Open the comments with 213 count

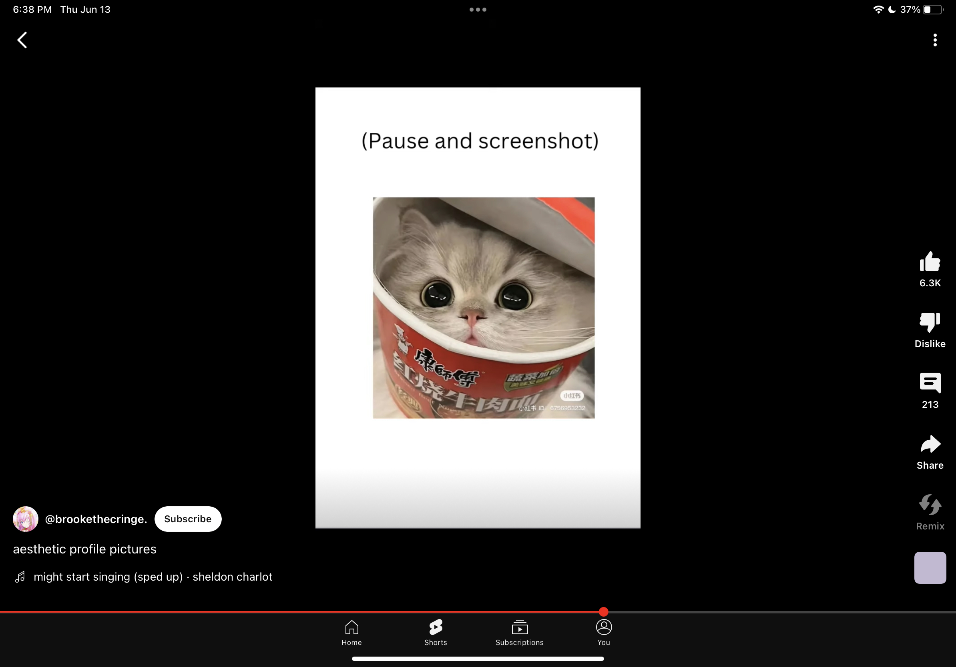pos(929,383)
